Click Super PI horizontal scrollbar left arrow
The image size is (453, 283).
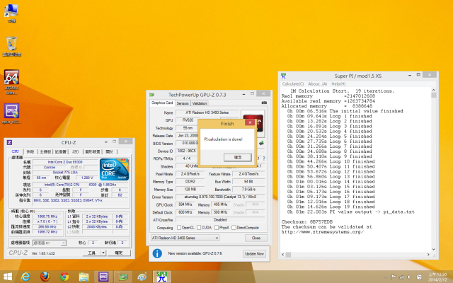pyautogui.click(x=283, y=255)
